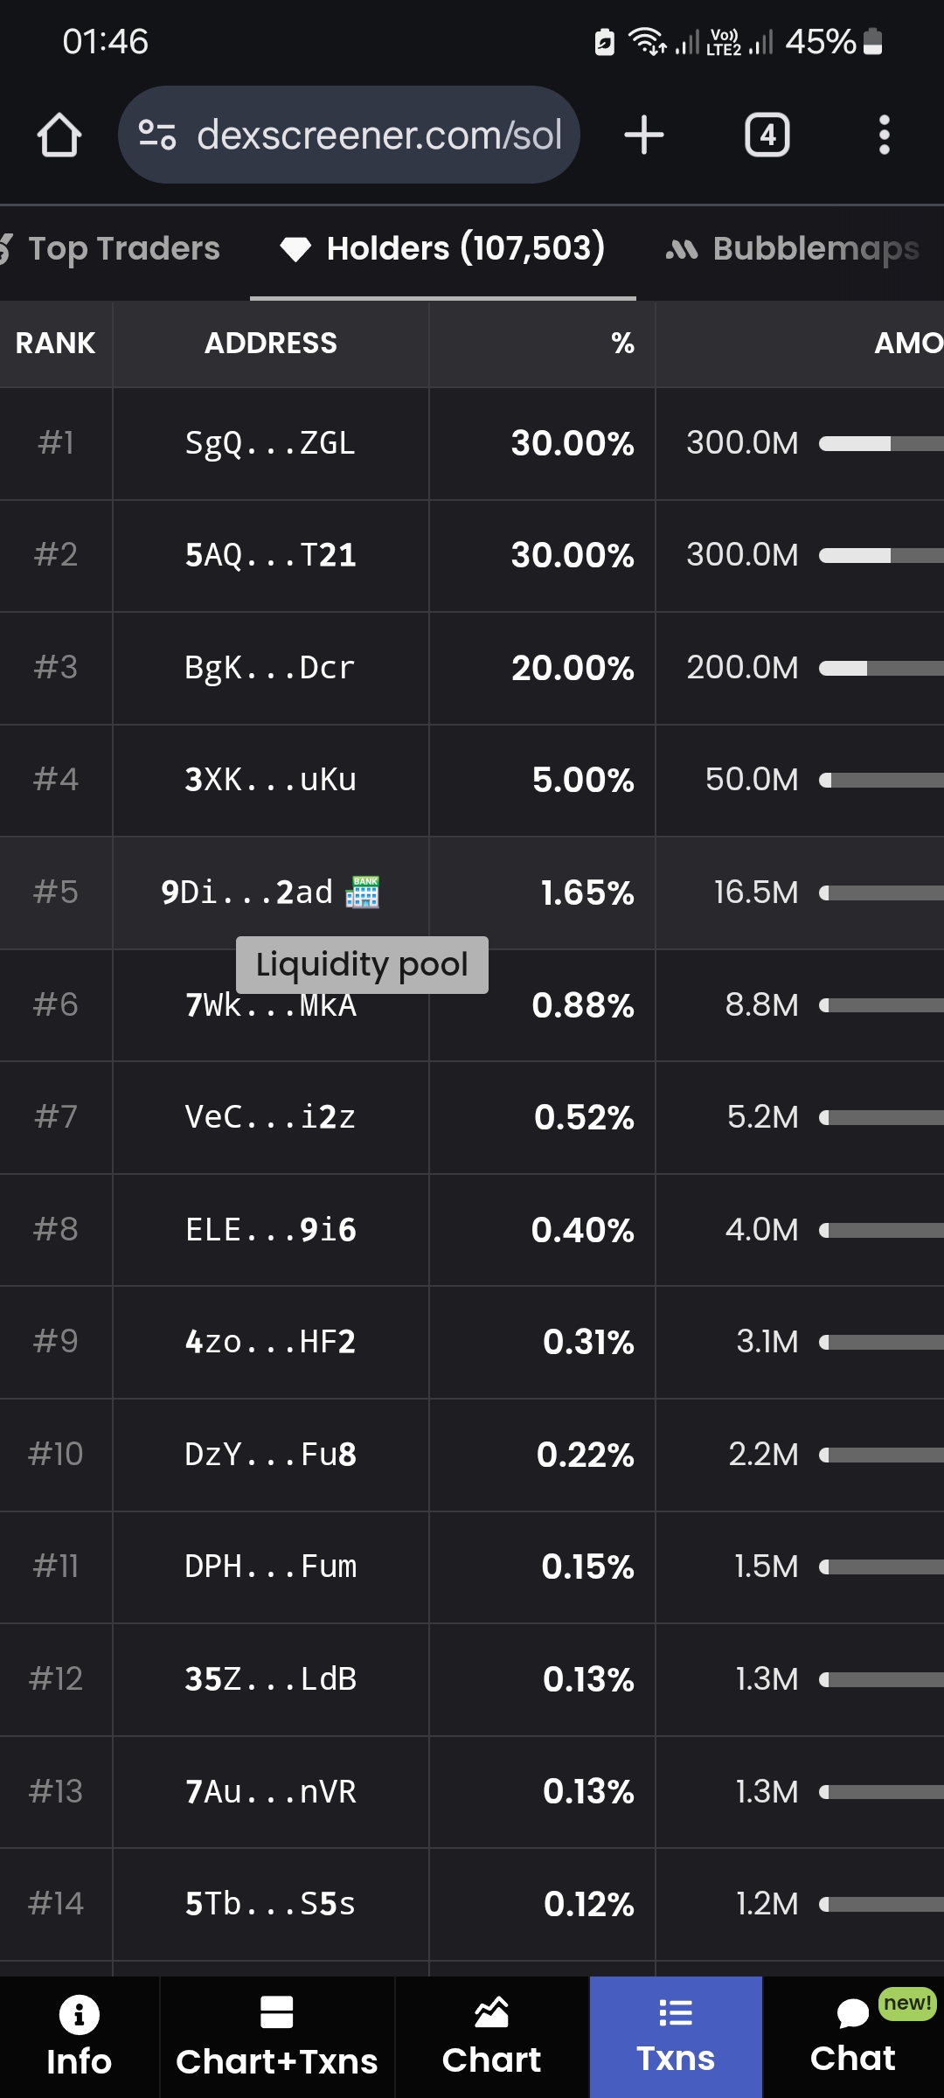This screenshot has width=944, height=2098.
Task: Tap the bank icon next to 9Di...2ad
Action: click(363, 893)
